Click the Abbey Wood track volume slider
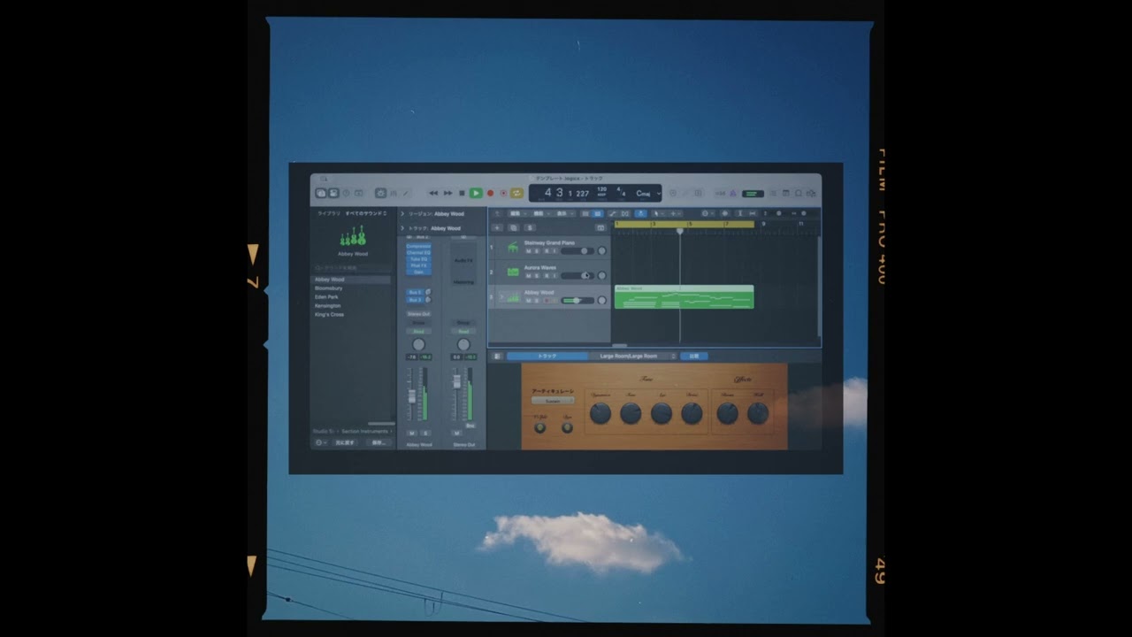Image resolution: width=1132 pixels, height=637 pixels. (x=577, y=301)
